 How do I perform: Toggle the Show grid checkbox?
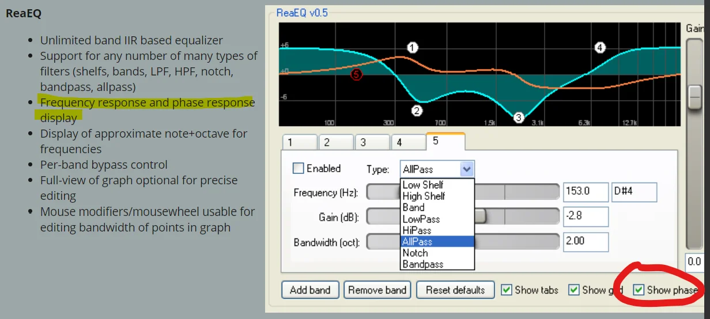click(x=574, y=290)
